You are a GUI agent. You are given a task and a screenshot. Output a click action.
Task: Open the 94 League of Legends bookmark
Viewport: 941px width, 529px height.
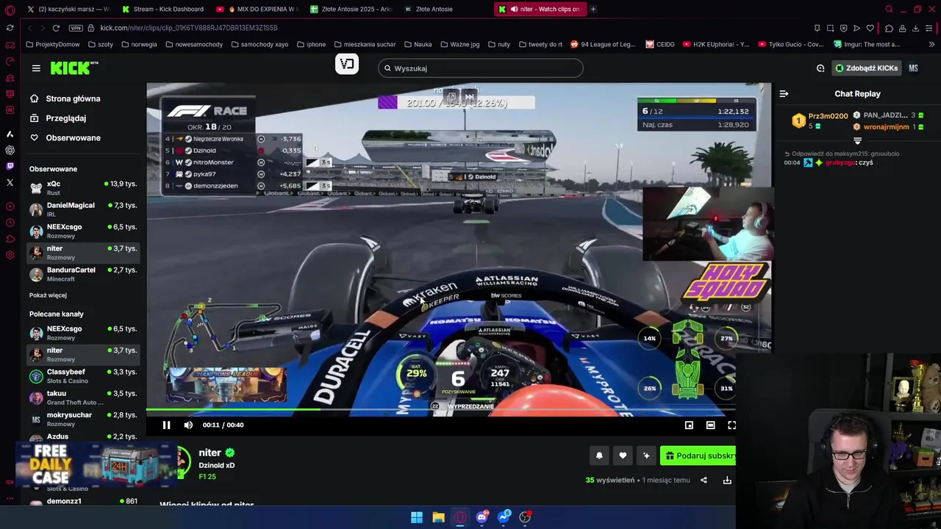pos(603,44)
